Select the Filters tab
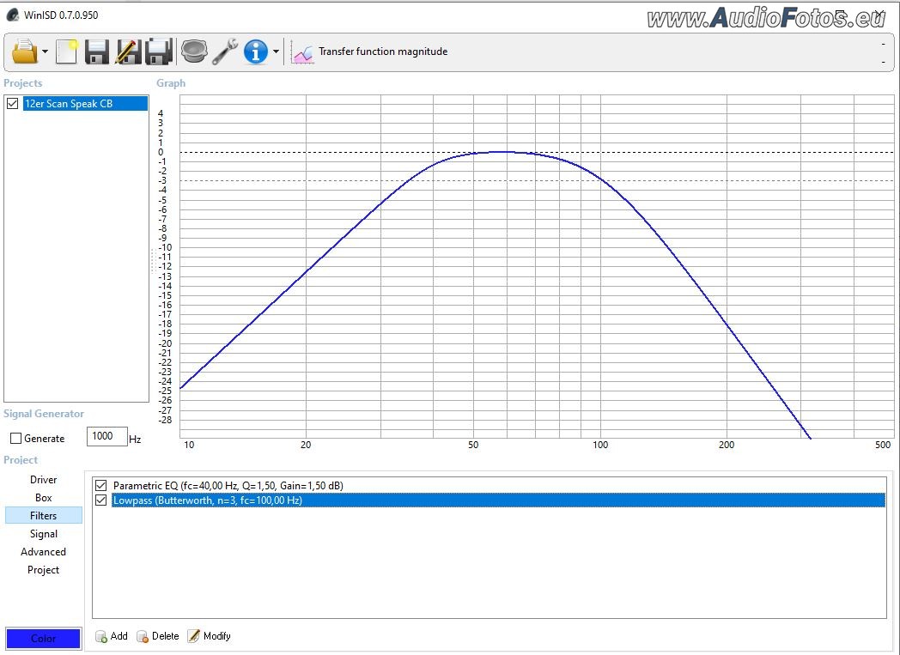This screenshot has height=655, width=900. 44,516
